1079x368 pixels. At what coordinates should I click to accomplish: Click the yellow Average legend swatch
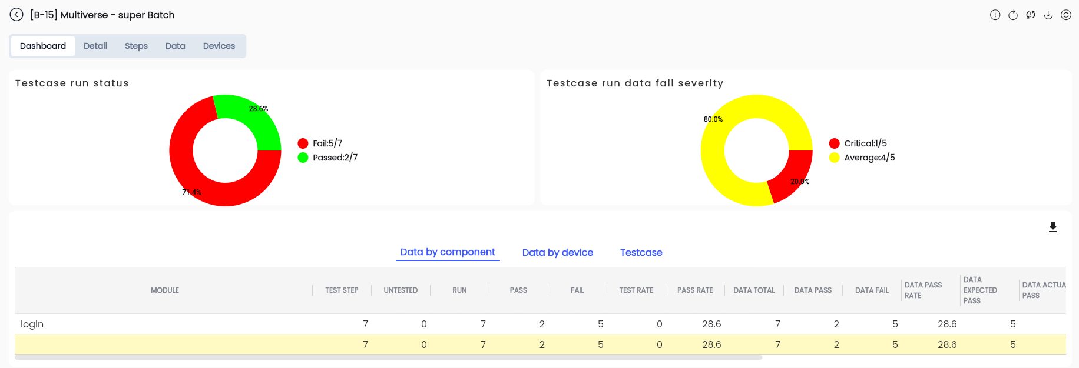coord(835,158)
